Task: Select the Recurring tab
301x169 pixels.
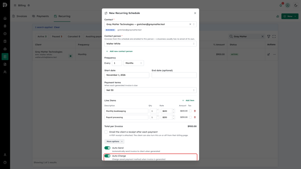Action: pyautogui.click(x=62, y=16)
